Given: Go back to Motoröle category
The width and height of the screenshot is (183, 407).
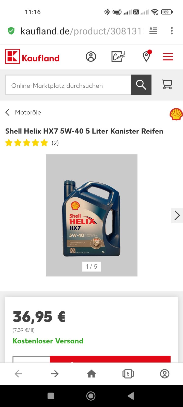Looking at the screenshot, I should 23,112.
